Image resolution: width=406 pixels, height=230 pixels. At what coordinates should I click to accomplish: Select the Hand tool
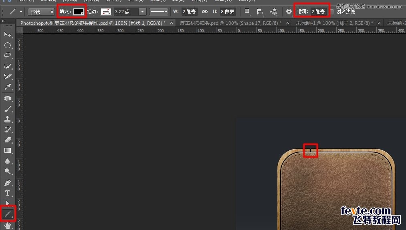(8, 225)
